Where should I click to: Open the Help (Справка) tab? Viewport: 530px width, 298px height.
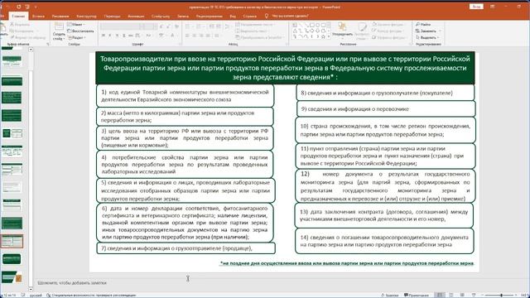pyautogui.click(x=250, y=16)
